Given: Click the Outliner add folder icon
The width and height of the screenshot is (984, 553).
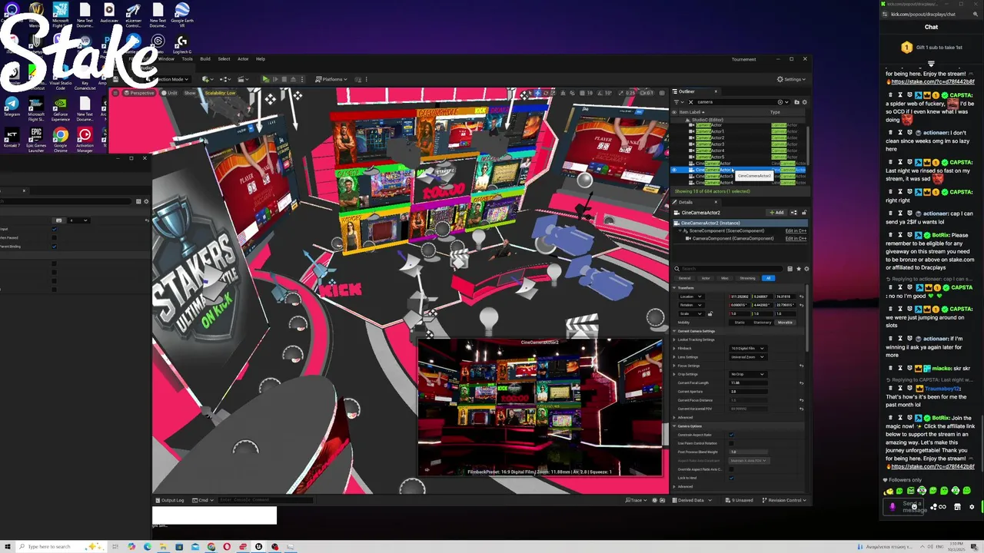Looking at the screenshot, I should click(x=796, y=102).
